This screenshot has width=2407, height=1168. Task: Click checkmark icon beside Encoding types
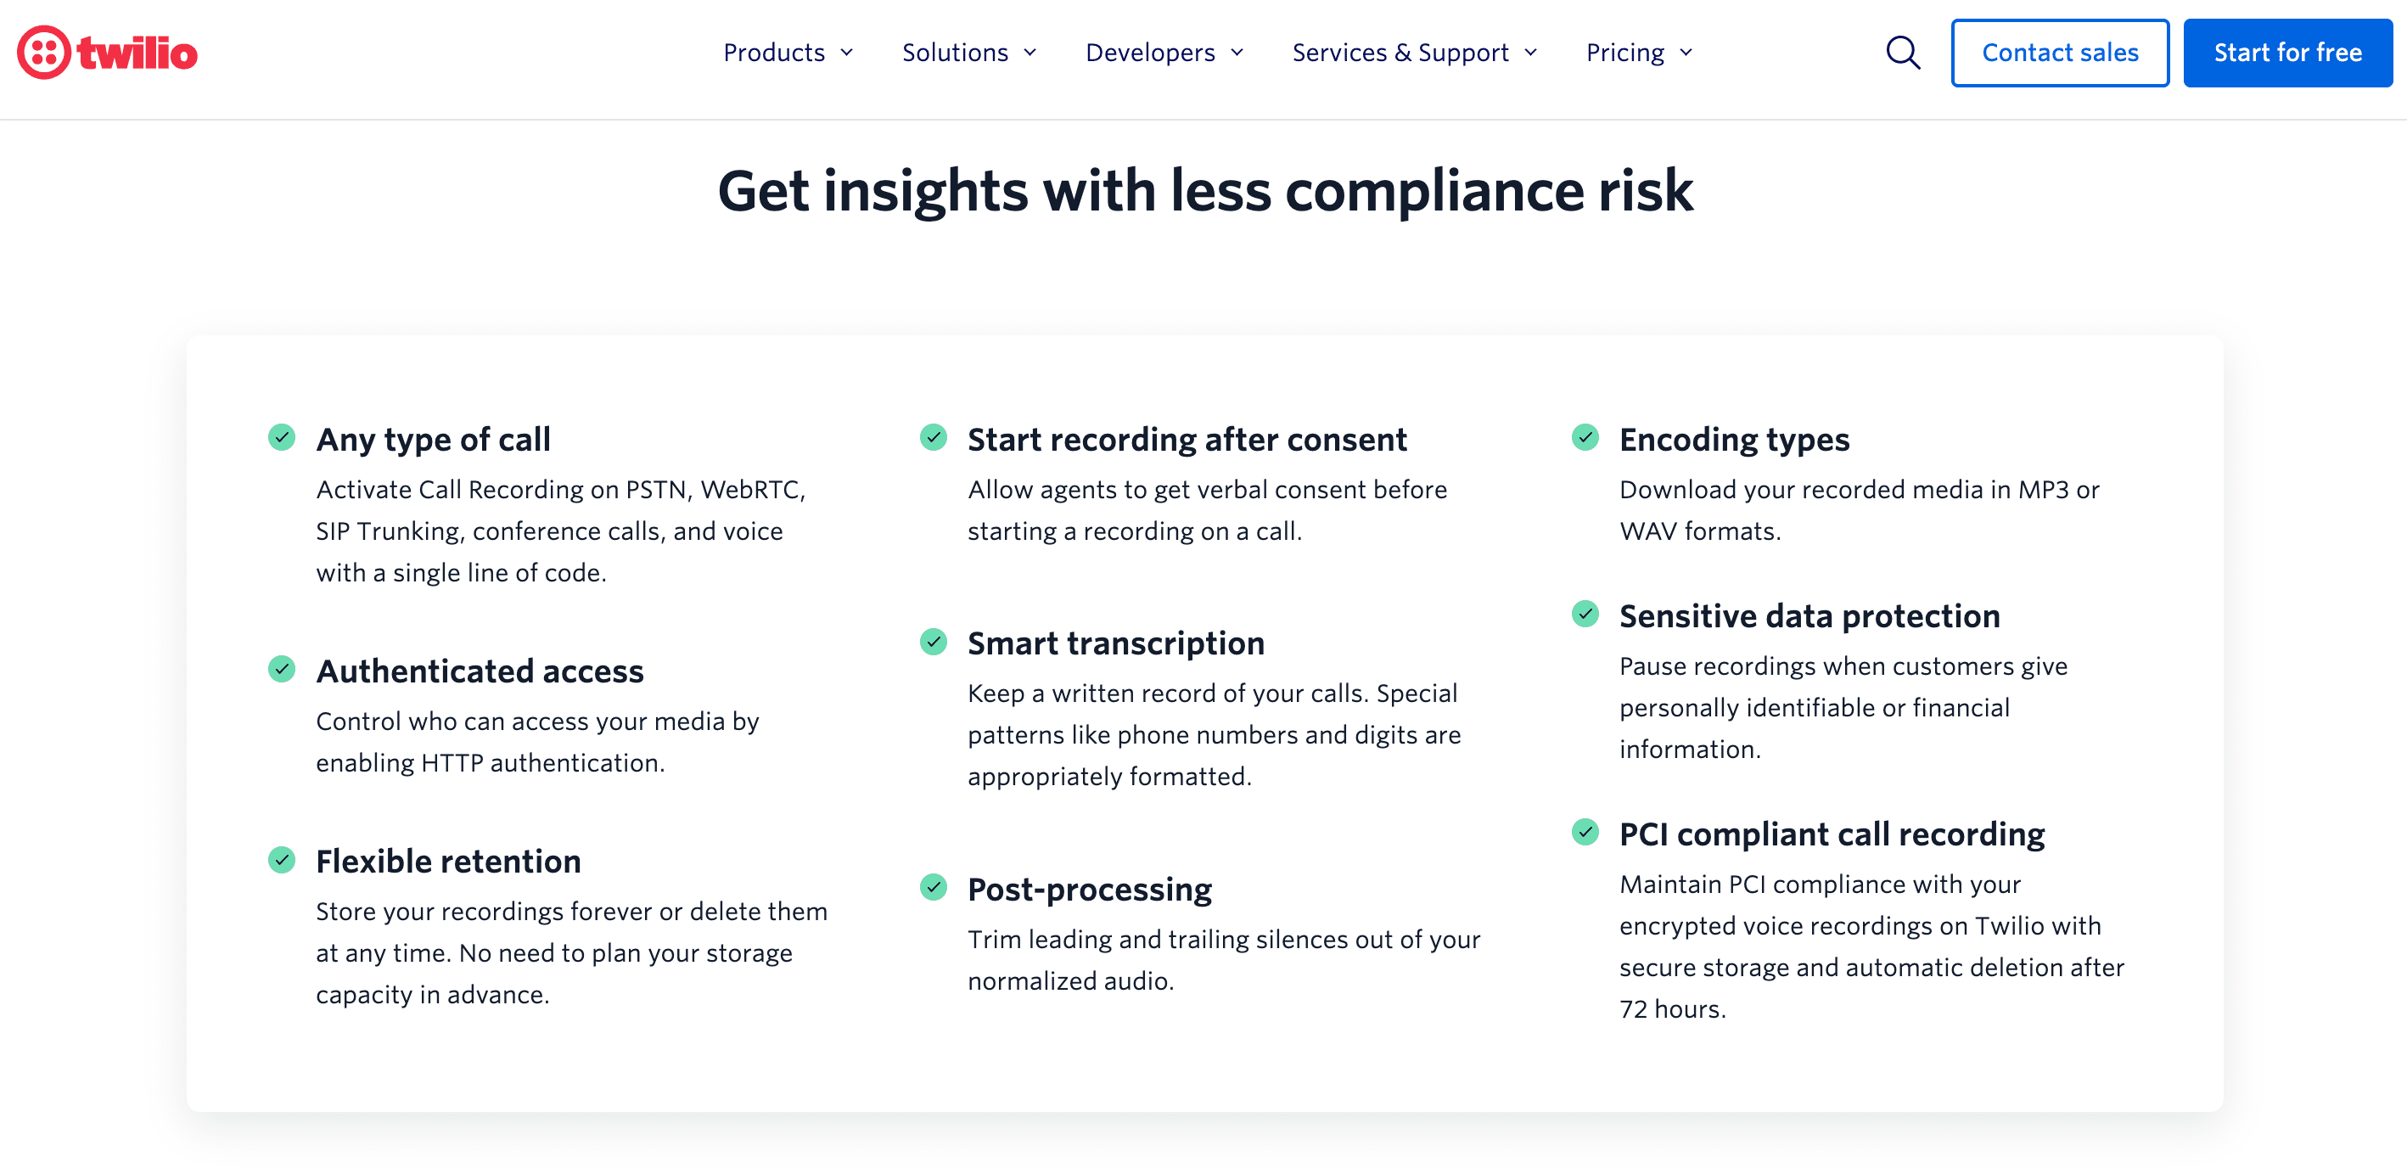[1585, 437]
